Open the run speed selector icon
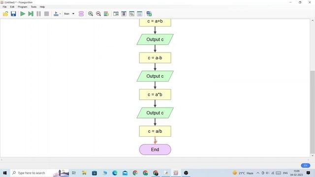This screenshot has width=315, height=177. 57,14
